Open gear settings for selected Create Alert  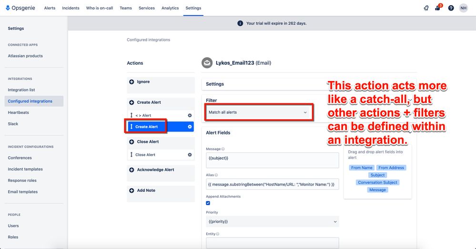coord(190,127)
